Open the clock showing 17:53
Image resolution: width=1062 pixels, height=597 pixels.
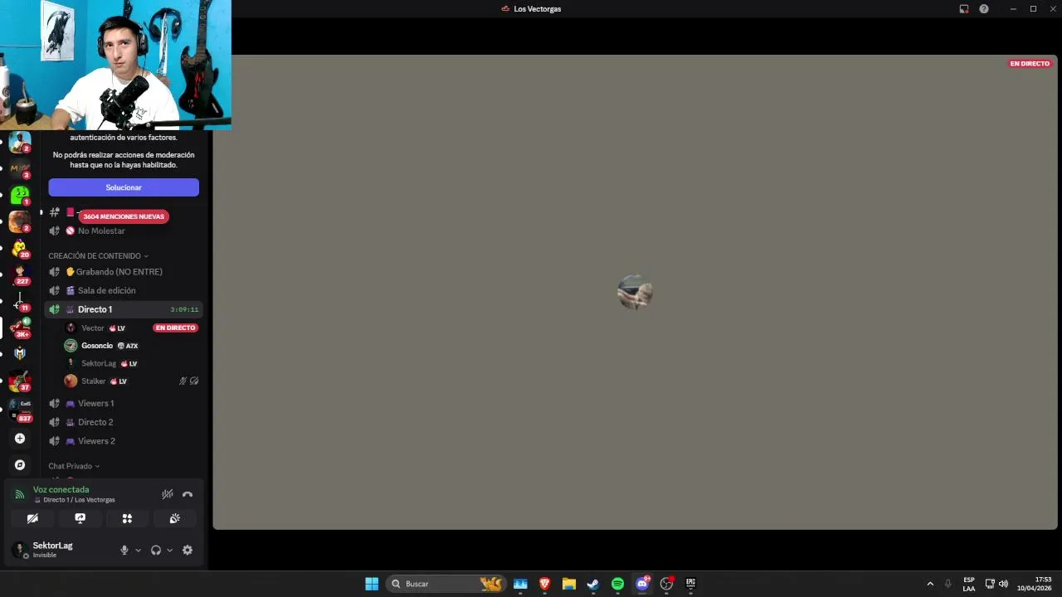1034,584
